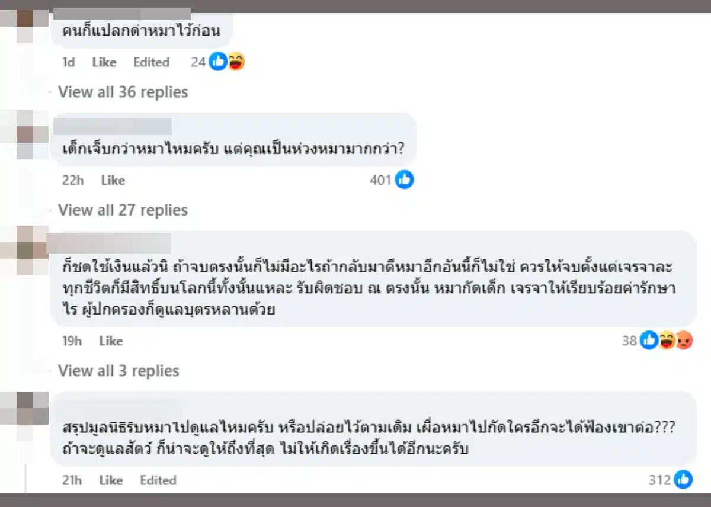Viewport: 711px width, 507px height.
Task: Expand View all 3 replies
Action: [118, 371]
